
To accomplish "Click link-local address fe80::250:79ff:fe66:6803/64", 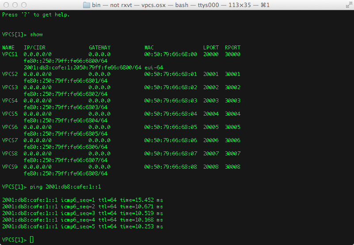I will 65,107.
